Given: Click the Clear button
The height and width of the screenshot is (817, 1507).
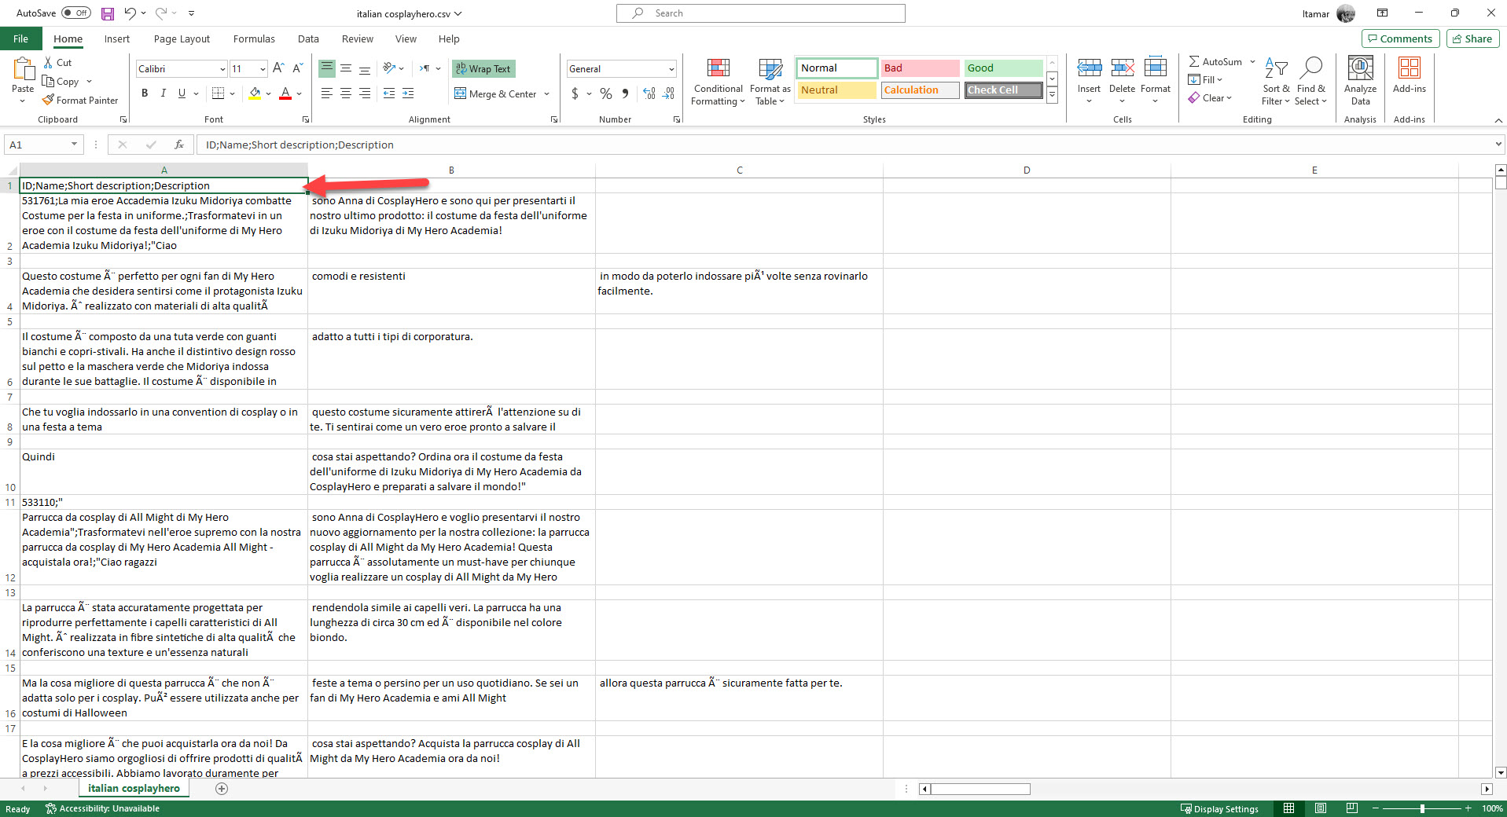Looking at the screenshot, I should point(1210,98).
